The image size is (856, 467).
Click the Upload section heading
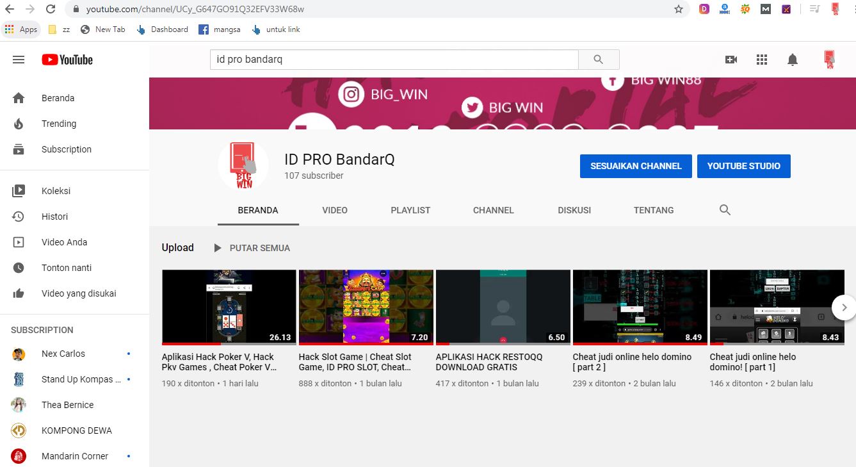pyautogui.click(x=177, y=248)
